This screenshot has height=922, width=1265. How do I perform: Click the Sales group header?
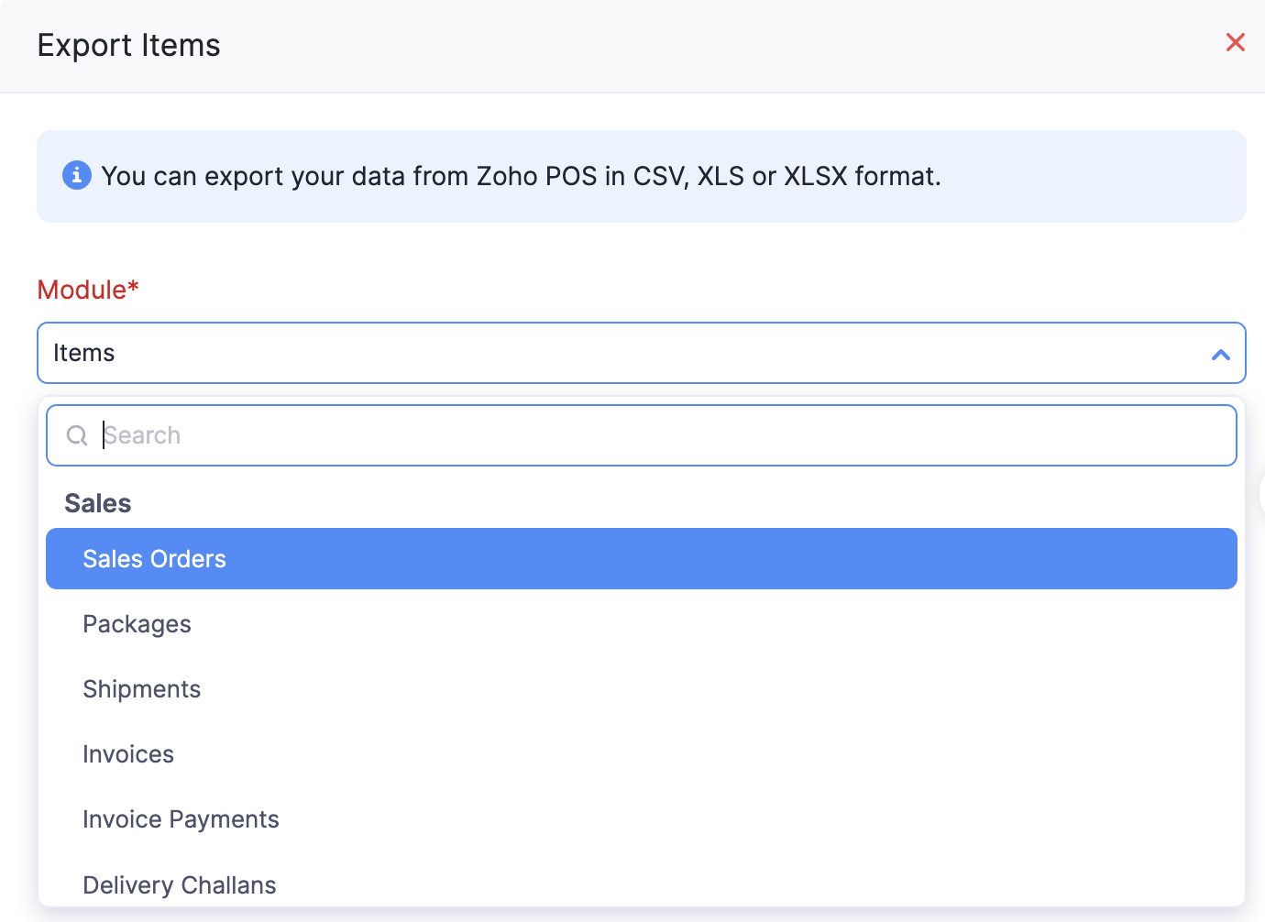[x=98, y=503]
